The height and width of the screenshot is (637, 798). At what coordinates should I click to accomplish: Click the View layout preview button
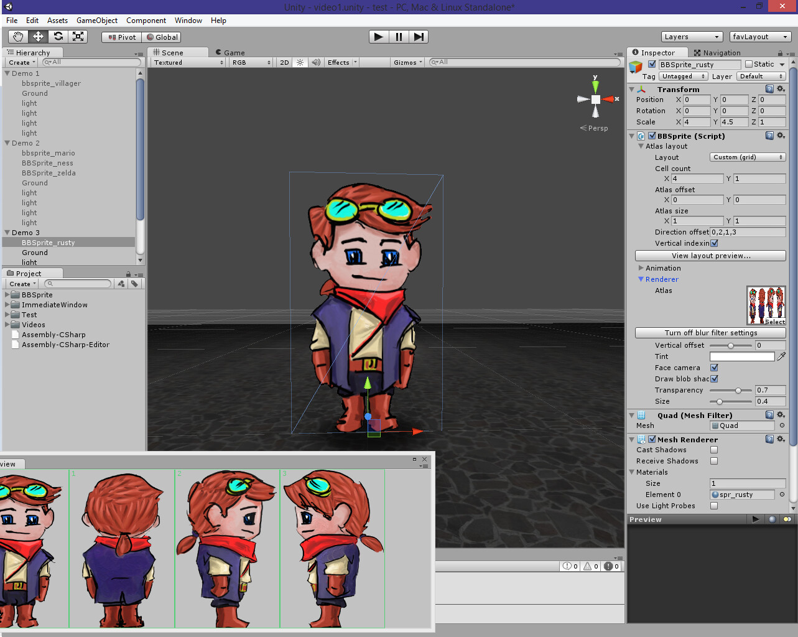710,256
